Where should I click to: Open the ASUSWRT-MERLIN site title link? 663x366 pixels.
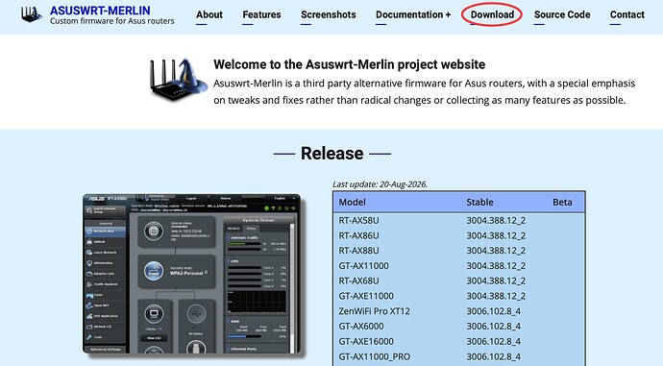pyautogui.click(x=100, y=11)
